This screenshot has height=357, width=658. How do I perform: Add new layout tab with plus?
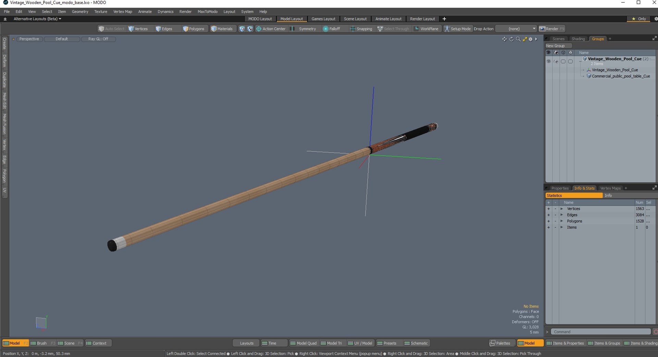click(444, 19)
